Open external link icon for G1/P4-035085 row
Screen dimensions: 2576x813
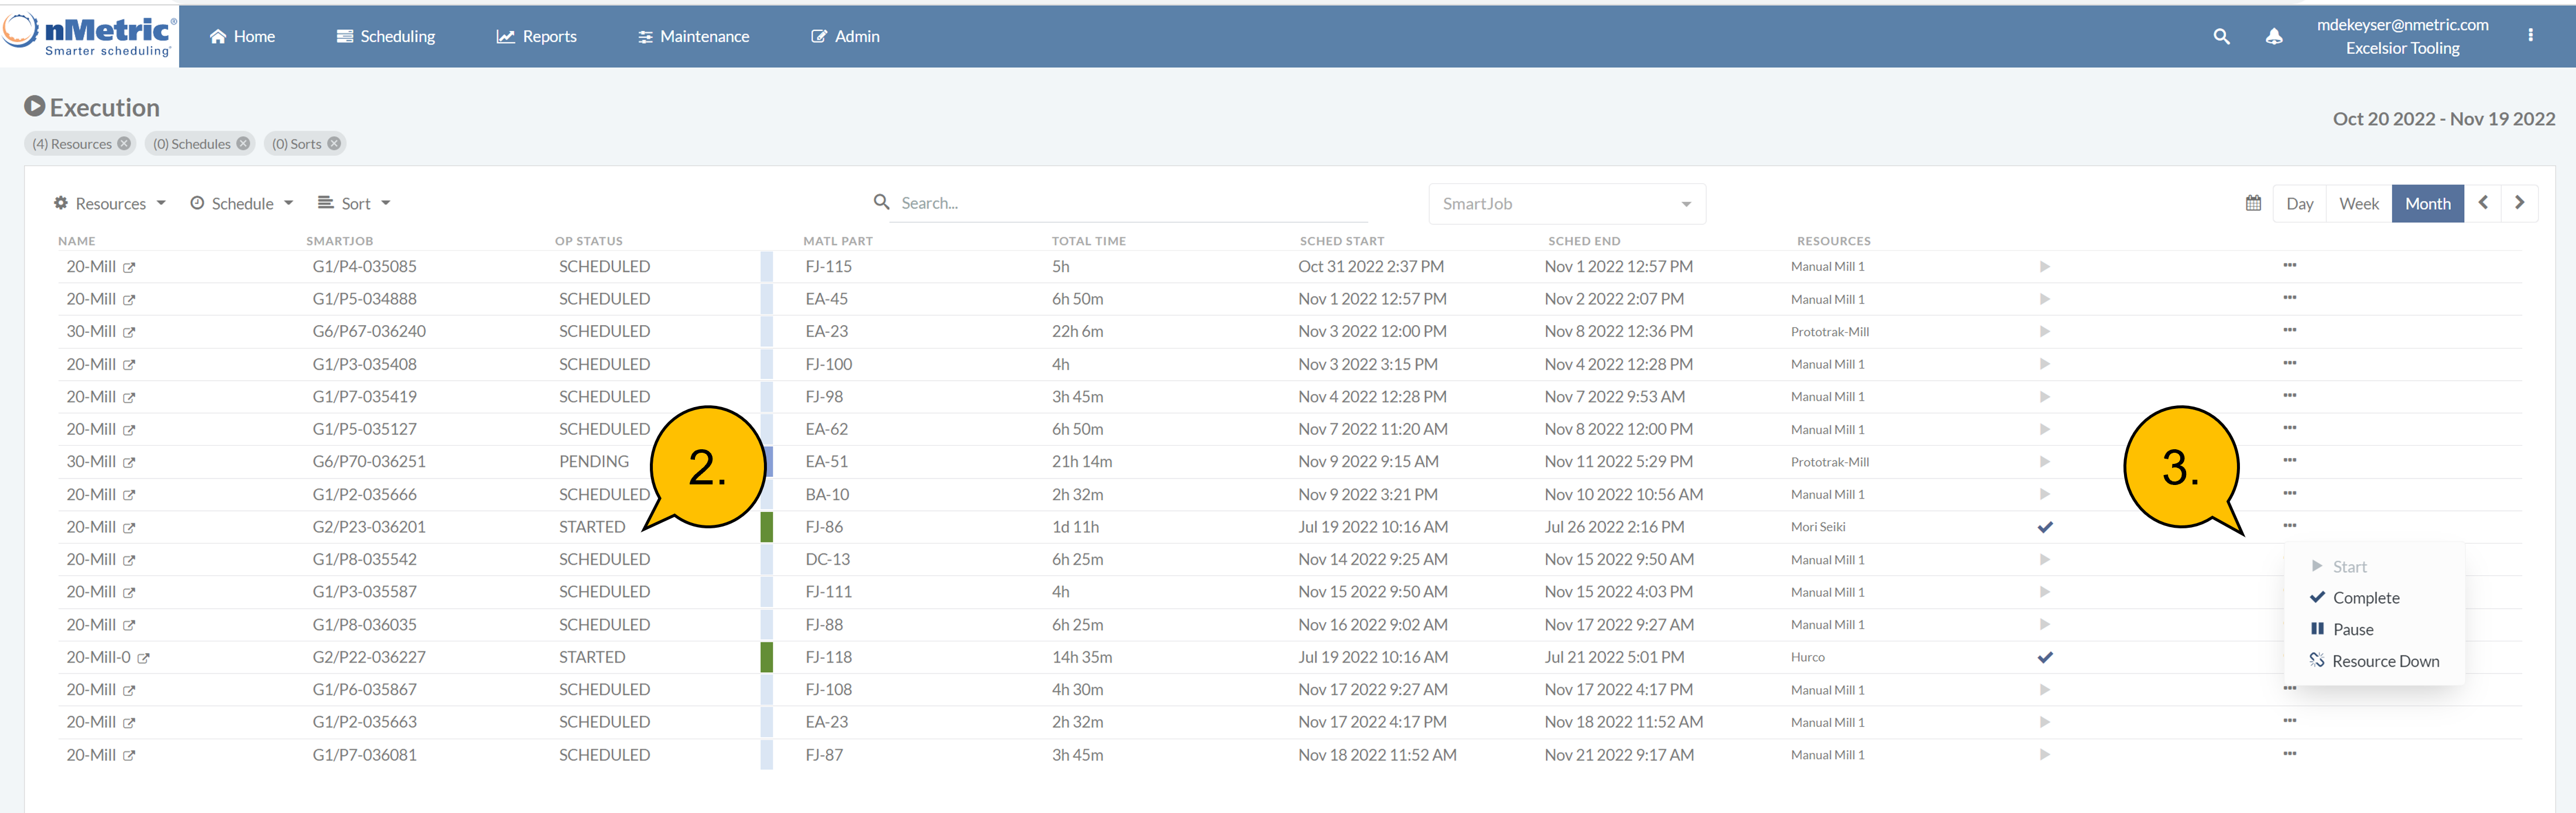tap(129, 268)
